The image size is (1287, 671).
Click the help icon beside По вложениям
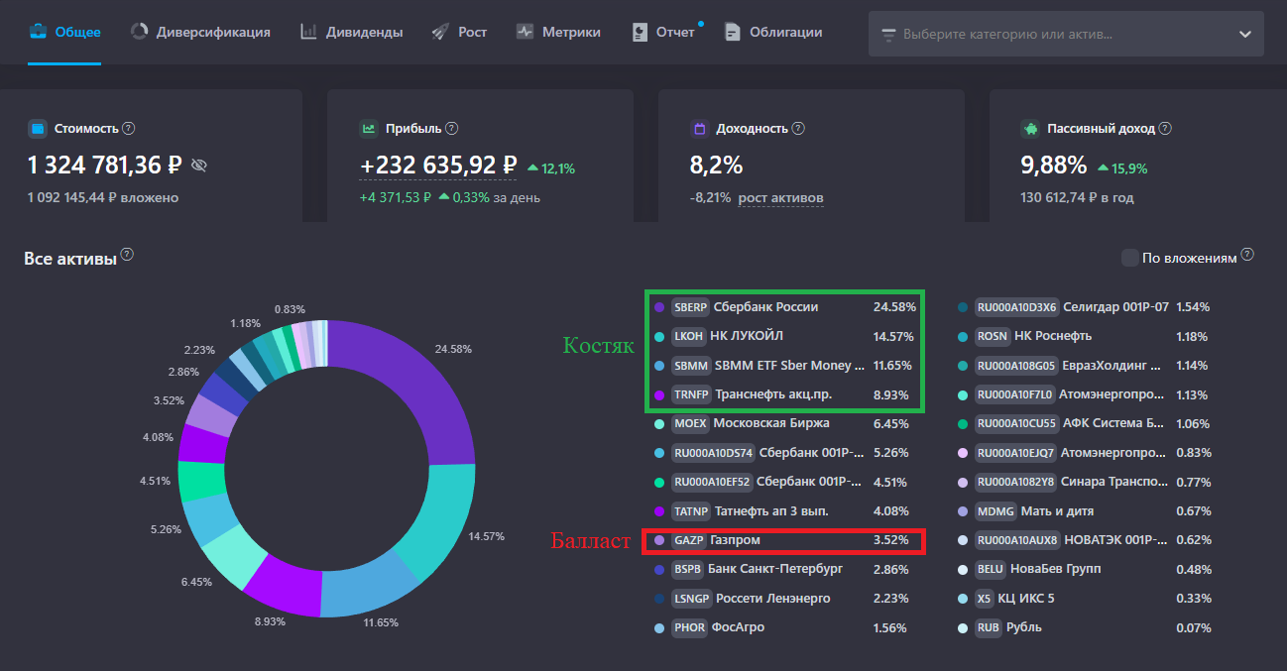tap(1247, 255)
